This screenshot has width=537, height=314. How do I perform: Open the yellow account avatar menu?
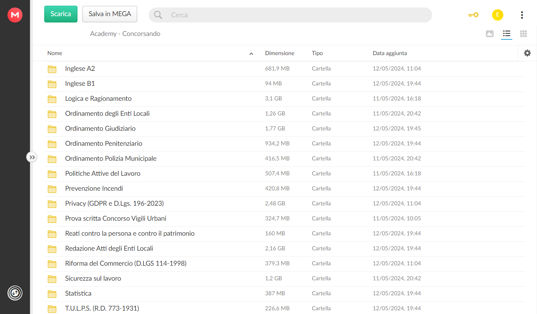pyautogui.click(x=497, y=15)
